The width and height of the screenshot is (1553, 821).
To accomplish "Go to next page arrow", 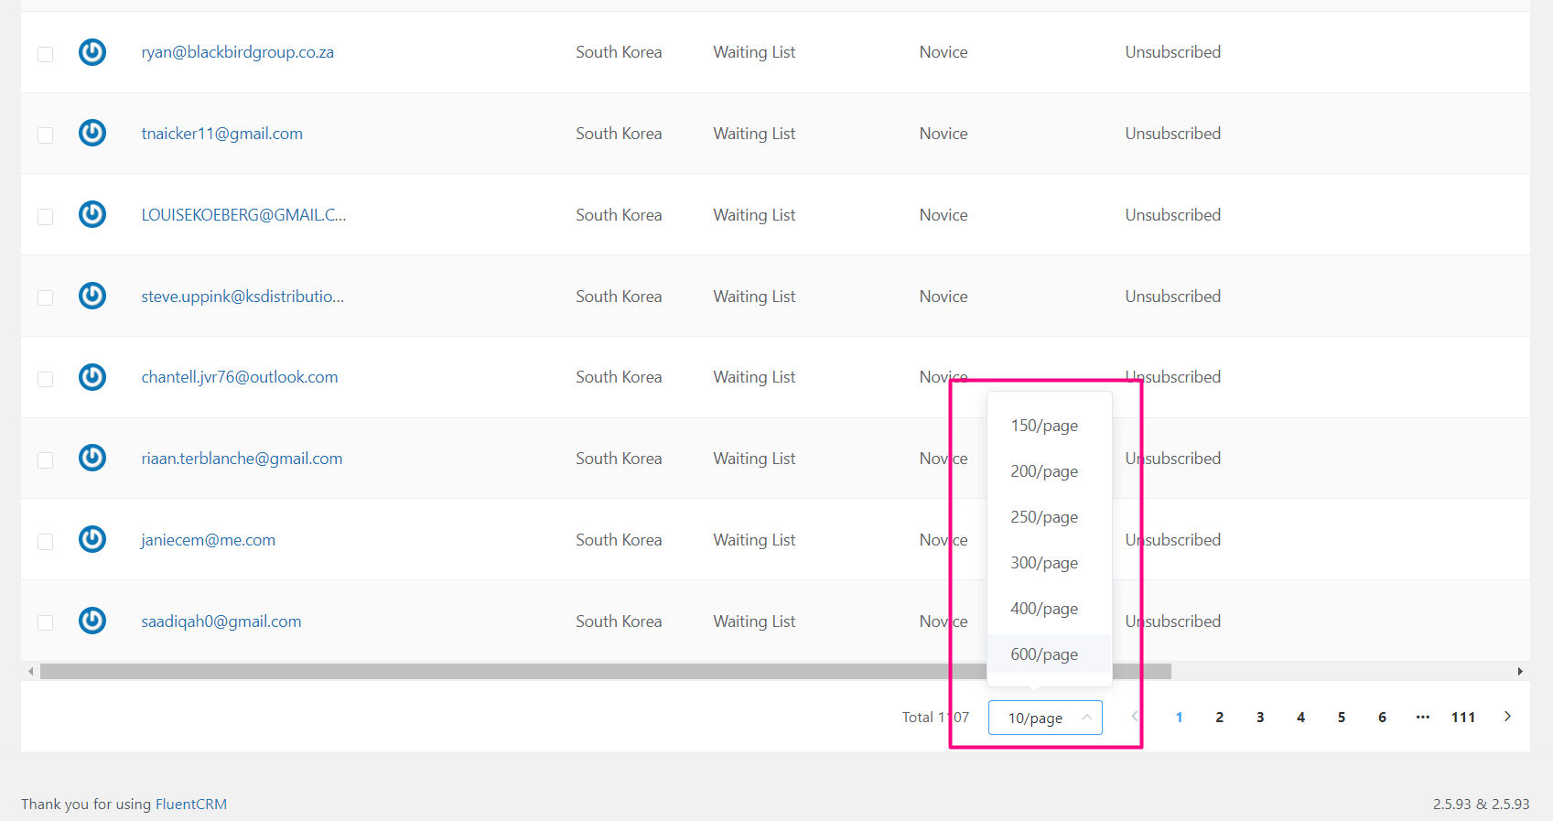I will pos(1507,717).
